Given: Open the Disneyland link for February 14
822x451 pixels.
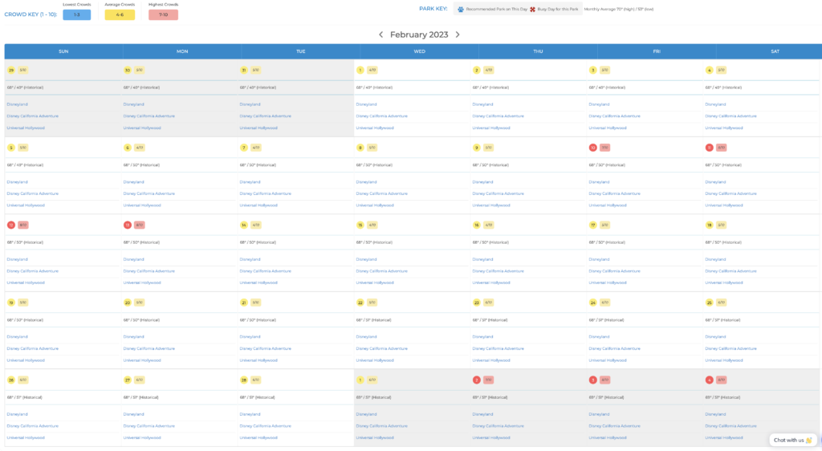Looking at the screenshot, I should coord(250,259).
